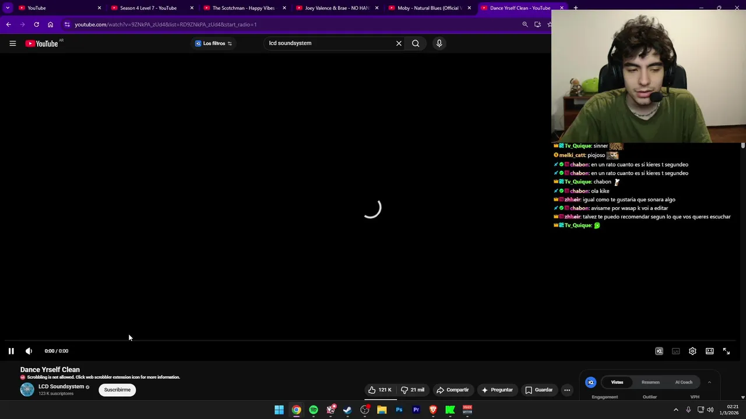Open the tab search dropdown arrow

point(8,8)
